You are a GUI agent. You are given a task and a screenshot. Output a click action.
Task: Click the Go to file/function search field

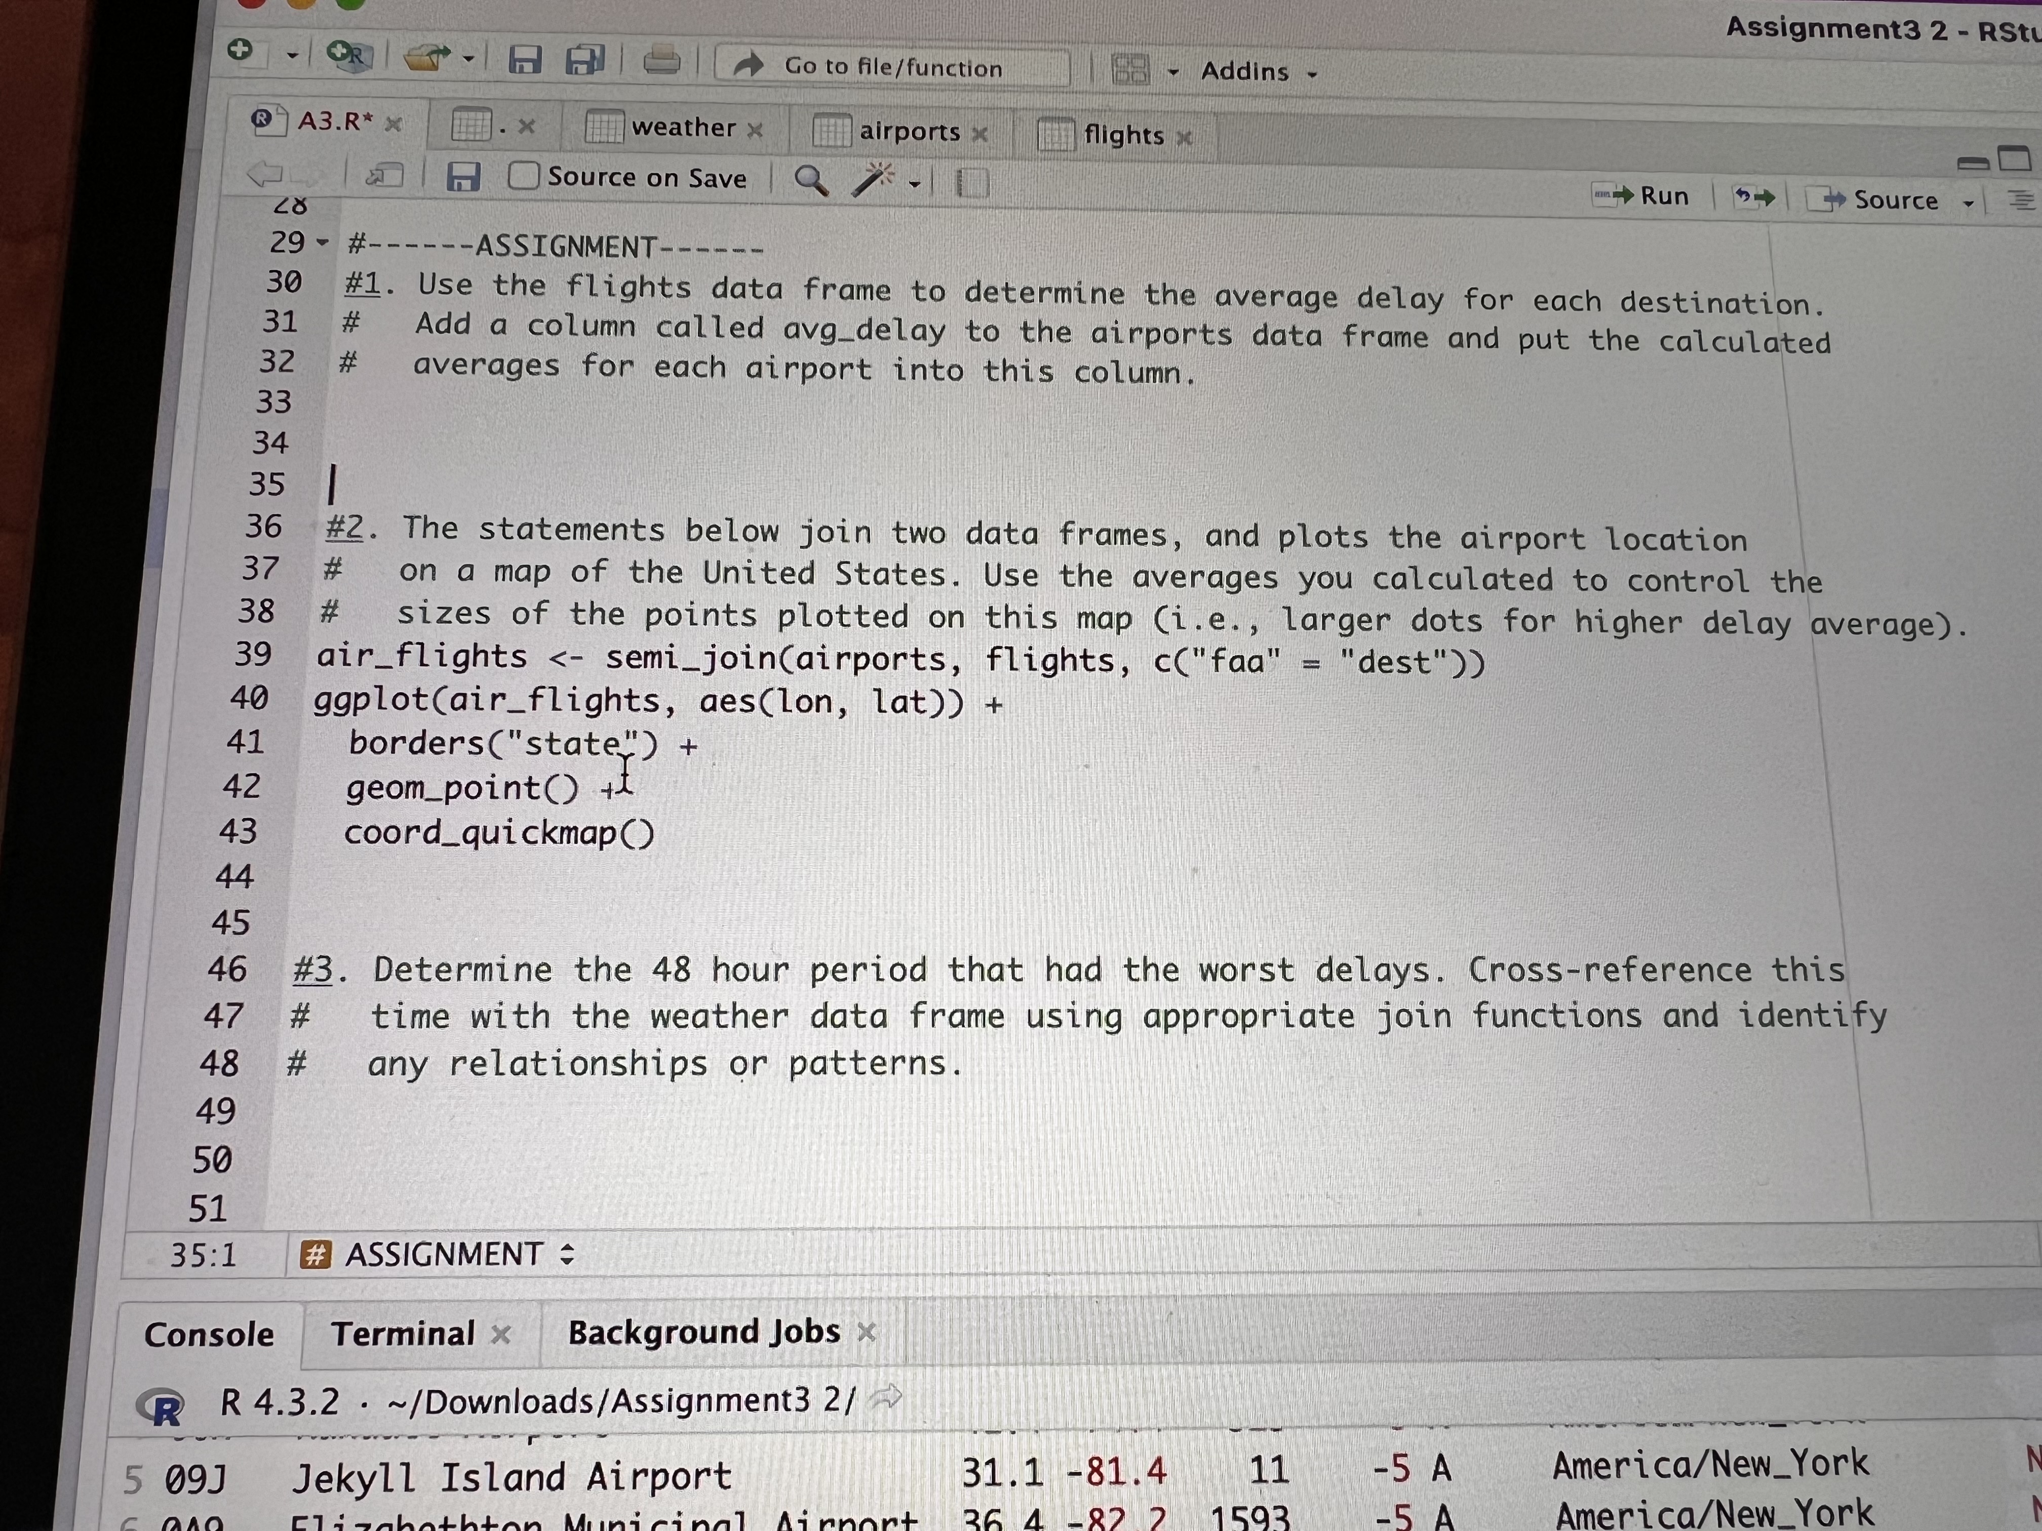(x=891, y=67)
